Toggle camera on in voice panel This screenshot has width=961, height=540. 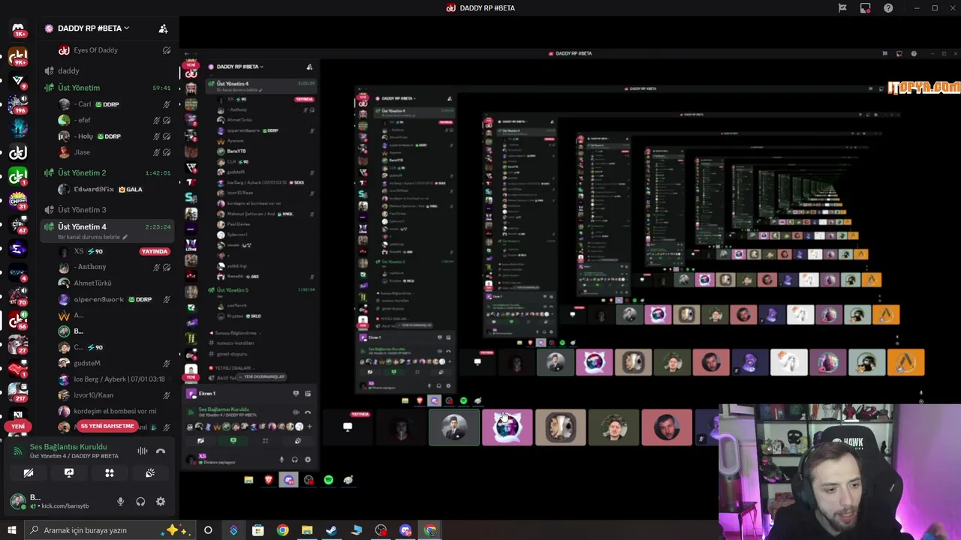(29, 473)
